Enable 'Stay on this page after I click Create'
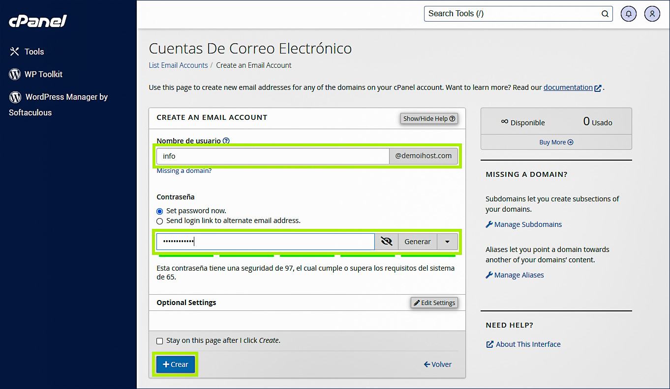 tap(159, 340)
